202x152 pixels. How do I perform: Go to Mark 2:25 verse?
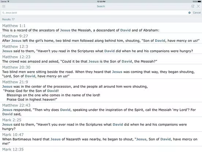coord(101,124)
